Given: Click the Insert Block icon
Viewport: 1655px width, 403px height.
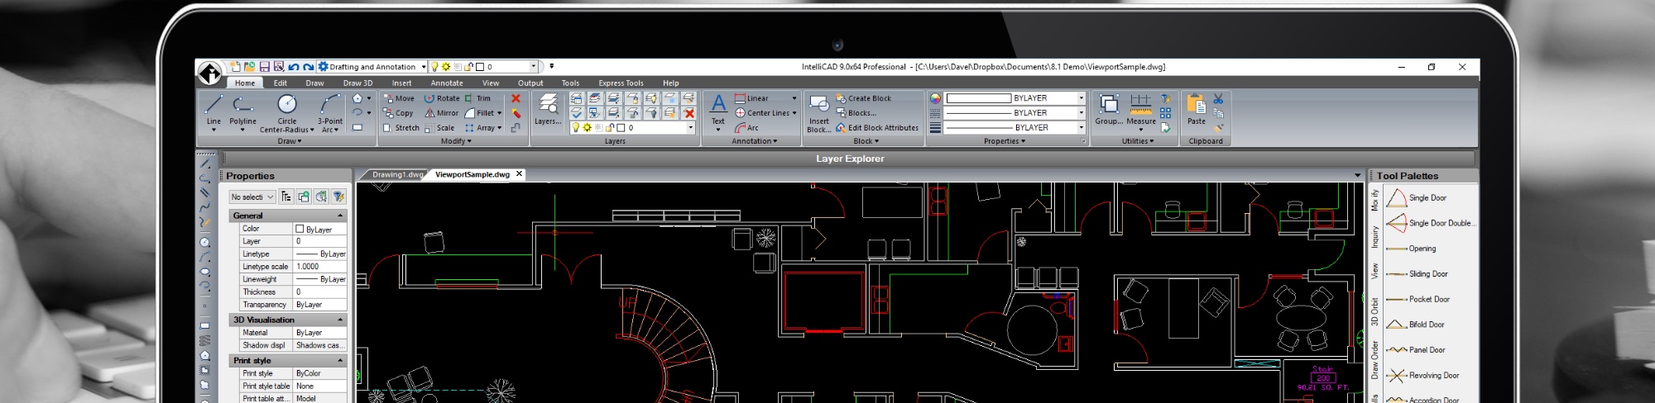Looking at the screenshot, I should click(818, 112).
